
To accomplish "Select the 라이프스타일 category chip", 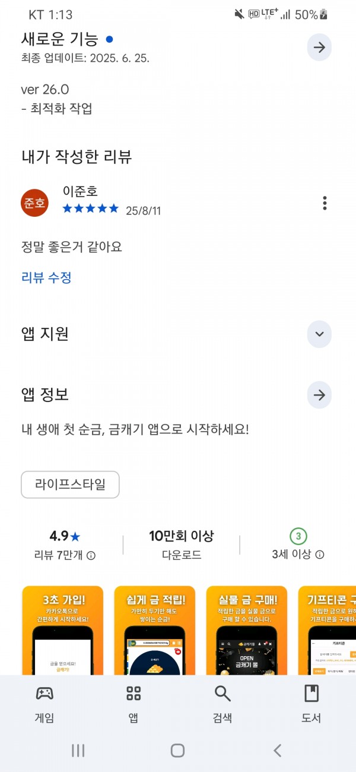I will [70, 485].
